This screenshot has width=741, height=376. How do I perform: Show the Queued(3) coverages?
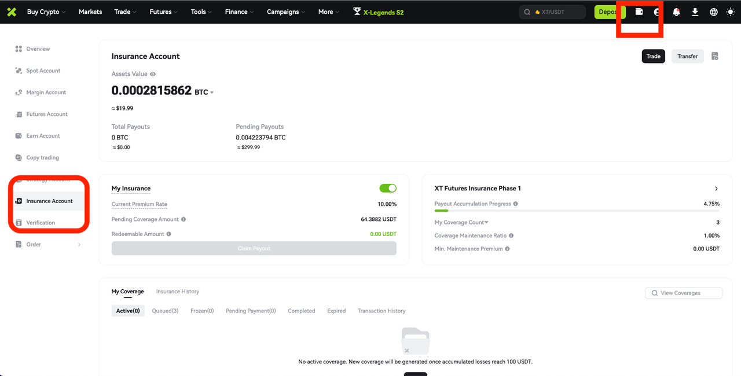point(165,311)
